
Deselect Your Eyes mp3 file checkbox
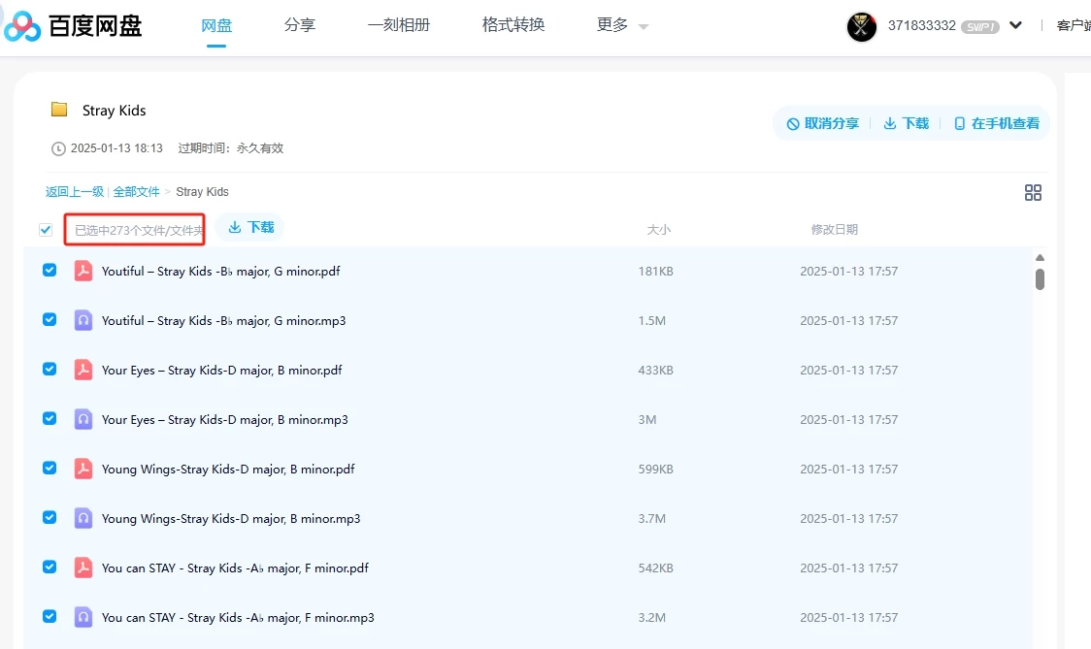pos(50,419)
